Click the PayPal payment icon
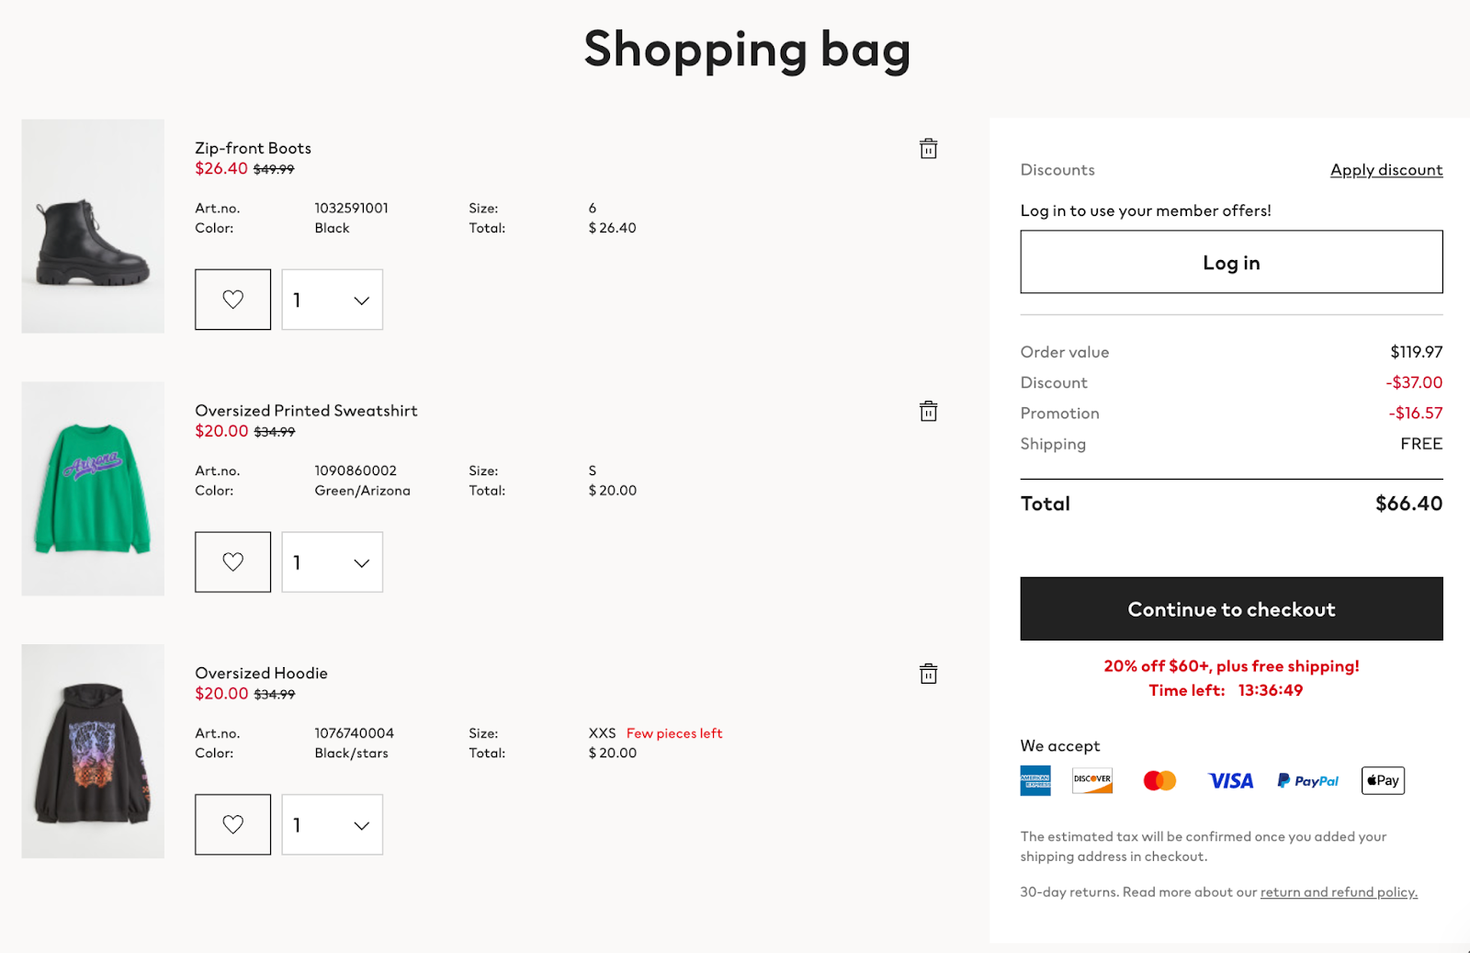1470x953 pixels. [1307, 780]
